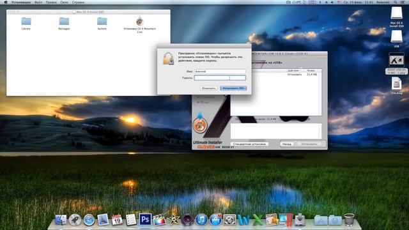Launch Microsoft Excel green X icon
Viewport: 409px width, 230px height.
pos(258,220)
